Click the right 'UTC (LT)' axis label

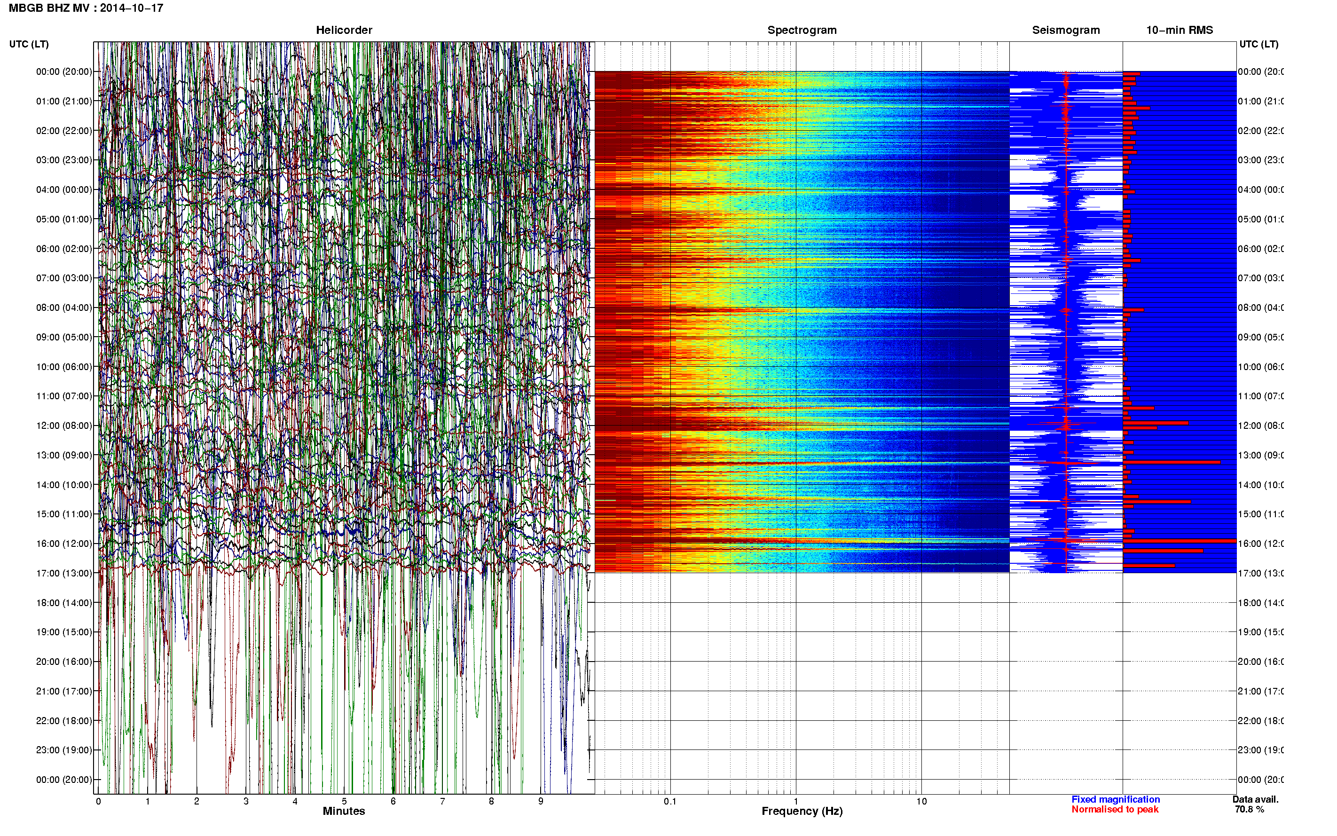coord(1258,44)
